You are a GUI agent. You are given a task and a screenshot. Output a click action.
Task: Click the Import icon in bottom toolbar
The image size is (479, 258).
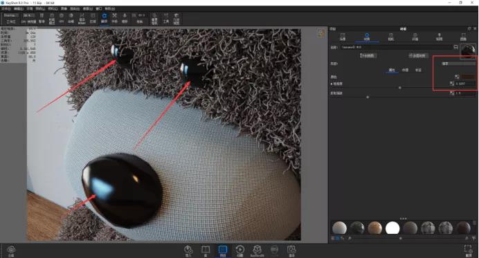(188, 250)
